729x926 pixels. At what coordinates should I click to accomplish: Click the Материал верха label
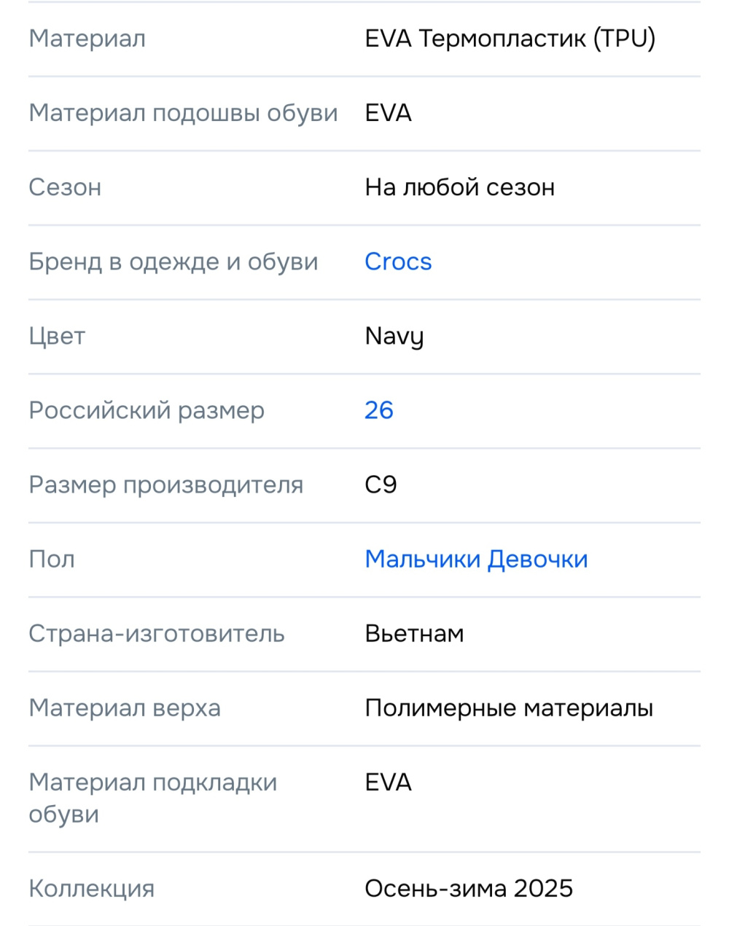click(125, 707)
